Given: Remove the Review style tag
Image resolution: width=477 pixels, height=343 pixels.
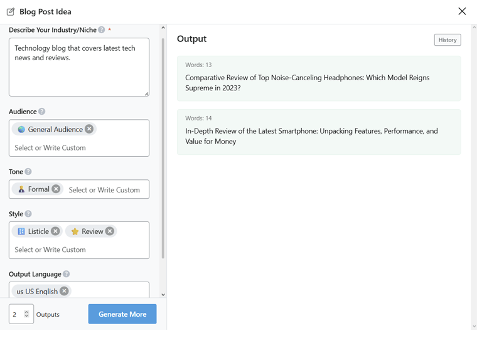Looking at the screenshot, I should coord(110,231).
